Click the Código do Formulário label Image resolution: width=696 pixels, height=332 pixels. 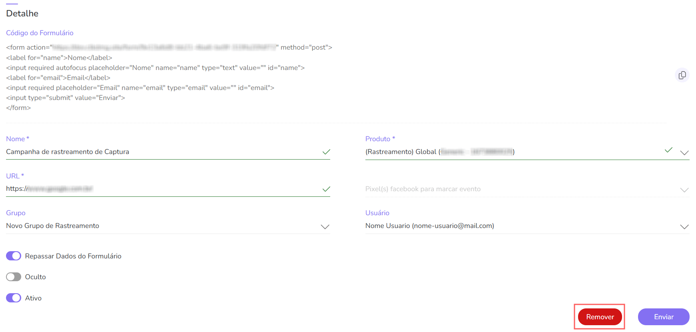coord(40,33)
